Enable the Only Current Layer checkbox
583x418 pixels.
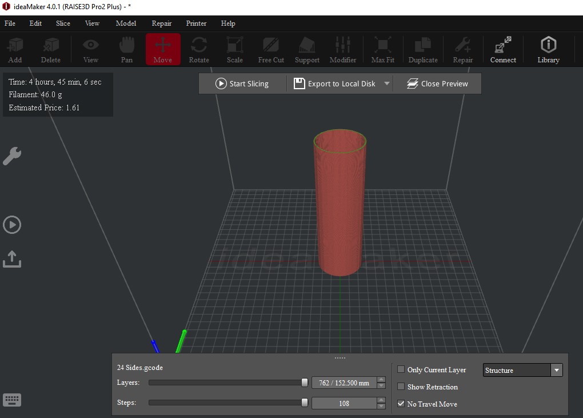point(401,370)
